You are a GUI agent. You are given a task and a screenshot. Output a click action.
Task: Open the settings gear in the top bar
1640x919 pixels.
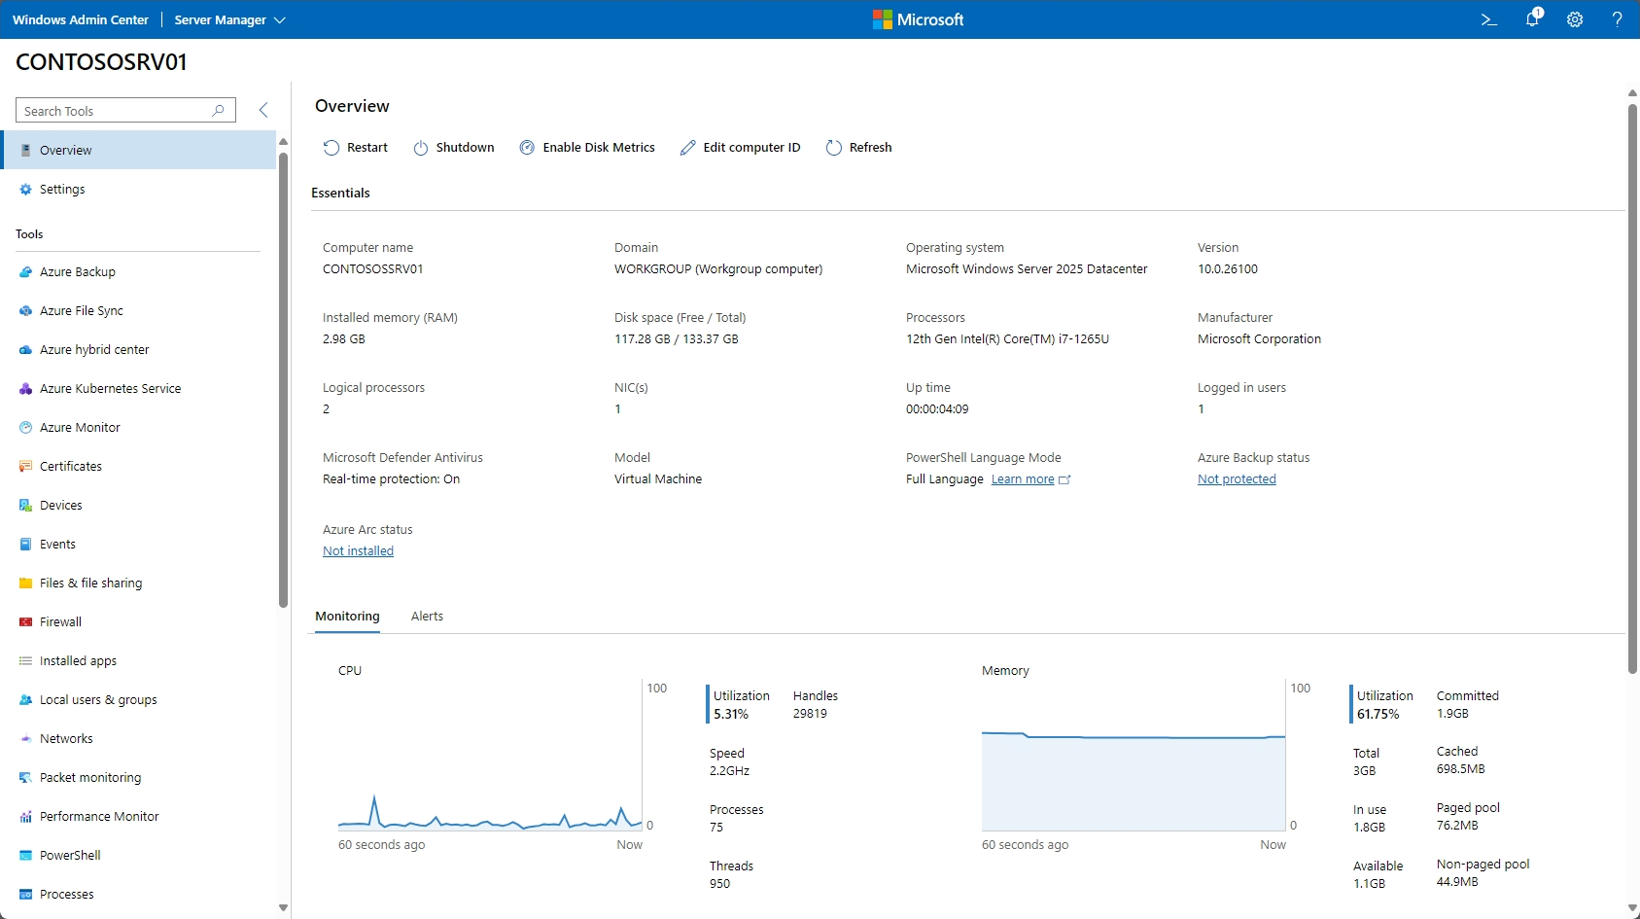coord(1575,19)
